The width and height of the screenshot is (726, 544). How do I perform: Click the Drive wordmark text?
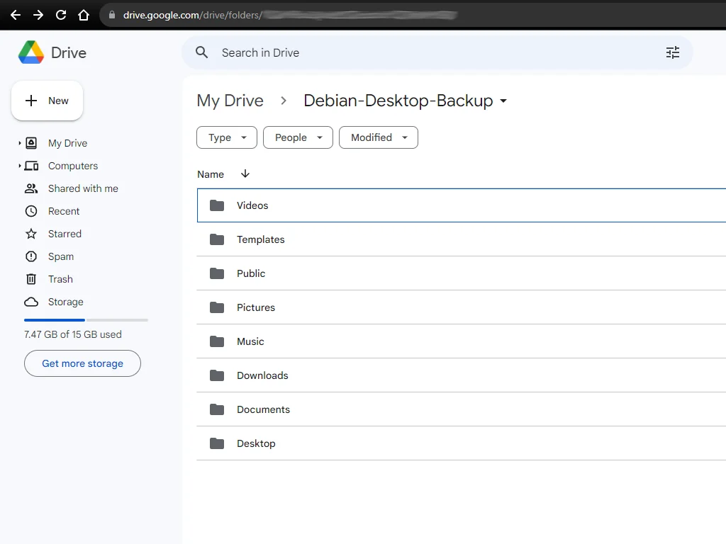69,52
